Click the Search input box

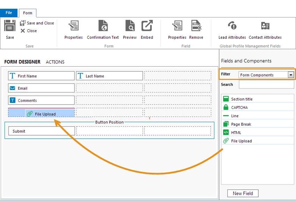[x=266, y=85]
